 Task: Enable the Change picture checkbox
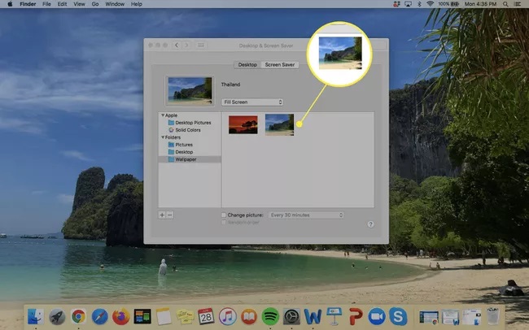(x=224, y=215)
